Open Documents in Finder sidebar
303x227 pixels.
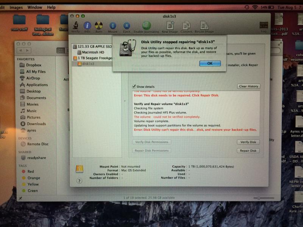(x=33, y=98)
